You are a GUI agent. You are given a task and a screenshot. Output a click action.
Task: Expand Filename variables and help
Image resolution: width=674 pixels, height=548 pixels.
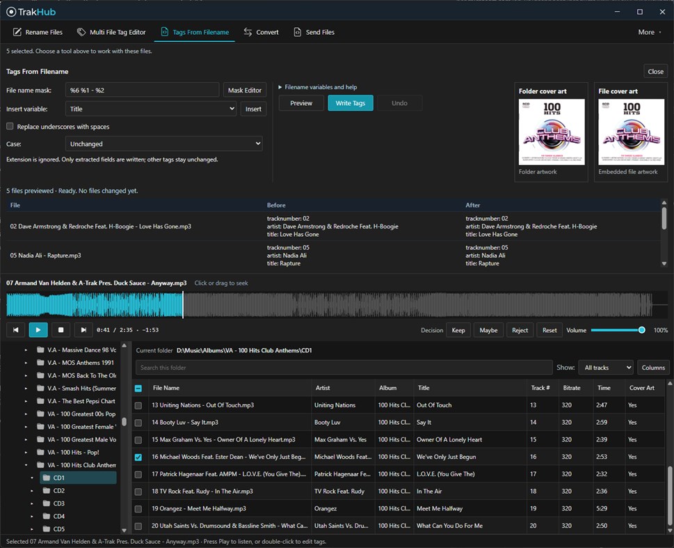point(318,87)
